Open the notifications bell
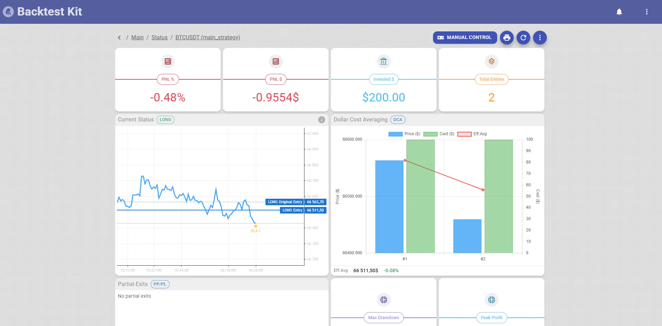 point(619,12)
